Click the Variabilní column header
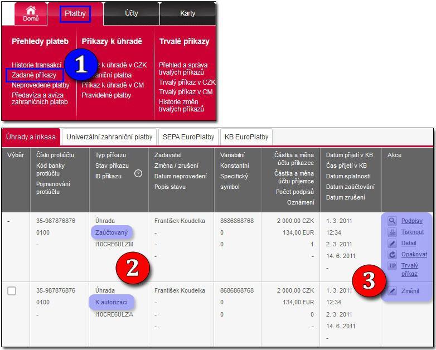Image resolution: width=436 pixels, height=350 pixels. coord(232,155)
